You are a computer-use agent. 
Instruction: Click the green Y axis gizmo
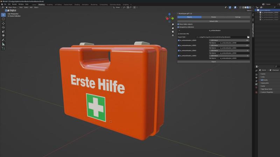coord(173,19)
